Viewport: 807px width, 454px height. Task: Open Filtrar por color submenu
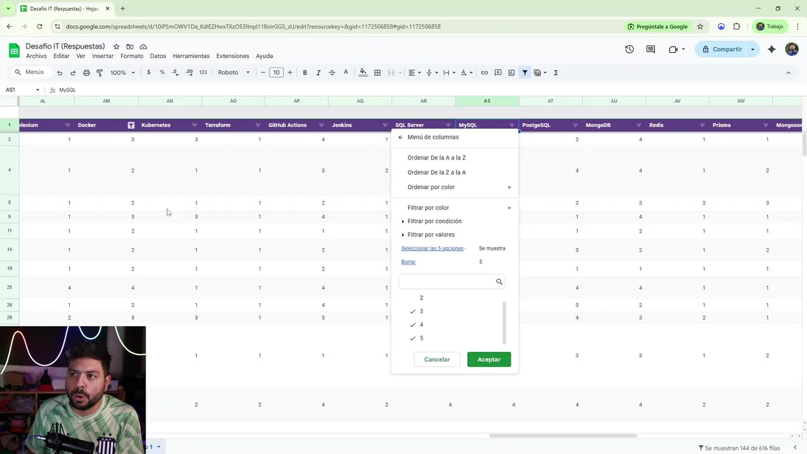(455, 207)
